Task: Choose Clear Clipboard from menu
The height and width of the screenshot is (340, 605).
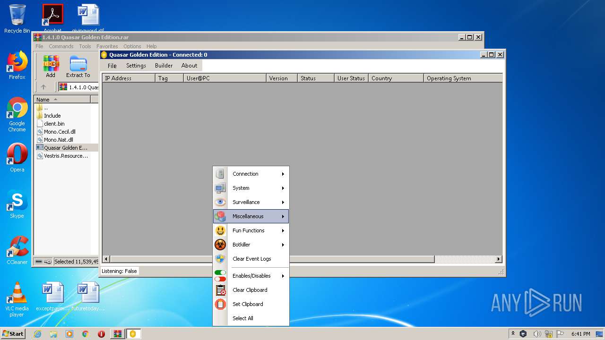Action: (251, 290)
